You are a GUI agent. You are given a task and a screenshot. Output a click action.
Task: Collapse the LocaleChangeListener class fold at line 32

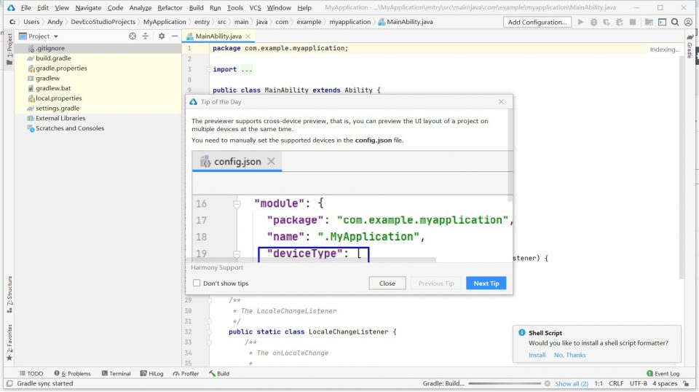coord(209,332)
